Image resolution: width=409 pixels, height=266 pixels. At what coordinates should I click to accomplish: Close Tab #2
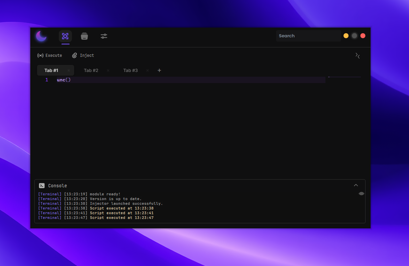[108, 70]
